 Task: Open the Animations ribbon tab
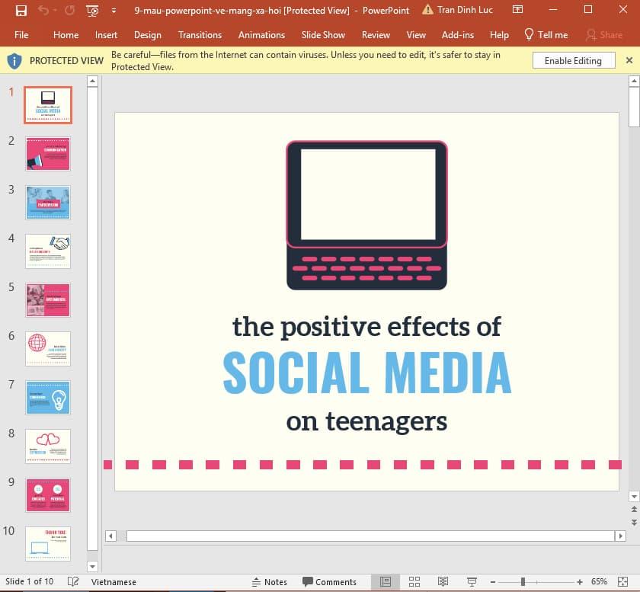pyautogui.click(x=261, y=34)
